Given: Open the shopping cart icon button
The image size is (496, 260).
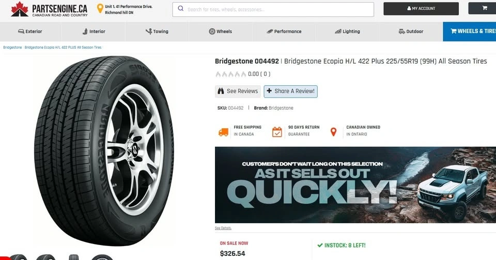Looking at the screenshot, I should coord(485,8).
